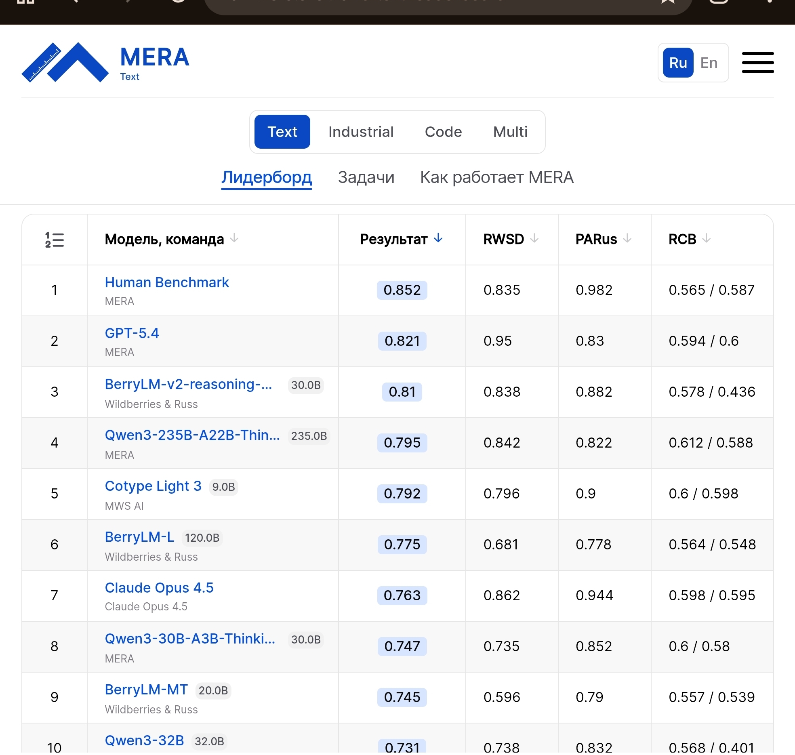This screenshot has width=795, height=755.
Task: Select the Code benchmark tab
Action: pyautogui.click(x=443, y=132)
